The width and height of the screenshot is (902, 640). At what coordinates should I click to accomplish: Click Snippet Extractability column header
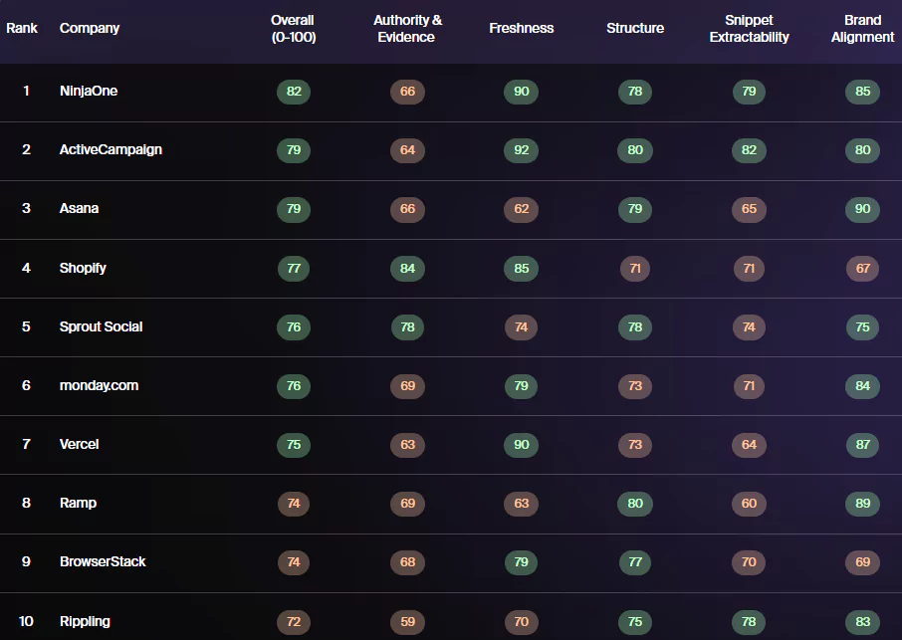point(749,29)
